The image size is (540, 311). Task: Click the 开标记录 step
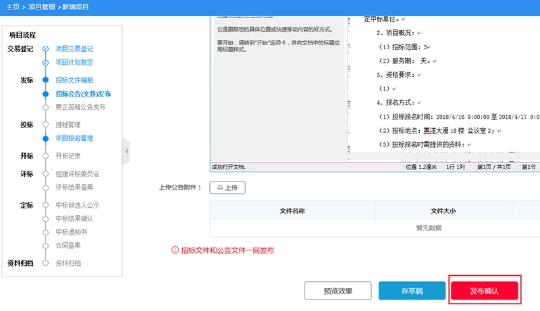point(68,156)
